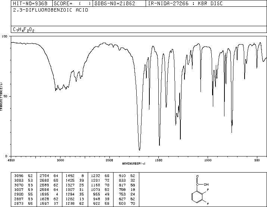Click the 1500 wavenumber axis label
This screenshot has height=207, width=267.
click(x=159, y=160)
